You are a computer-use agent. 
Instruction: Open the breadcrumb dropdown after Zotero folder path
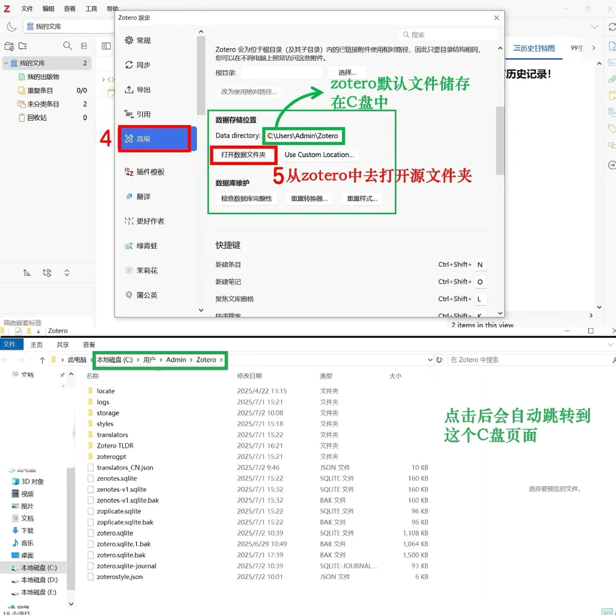click(221, 359)
